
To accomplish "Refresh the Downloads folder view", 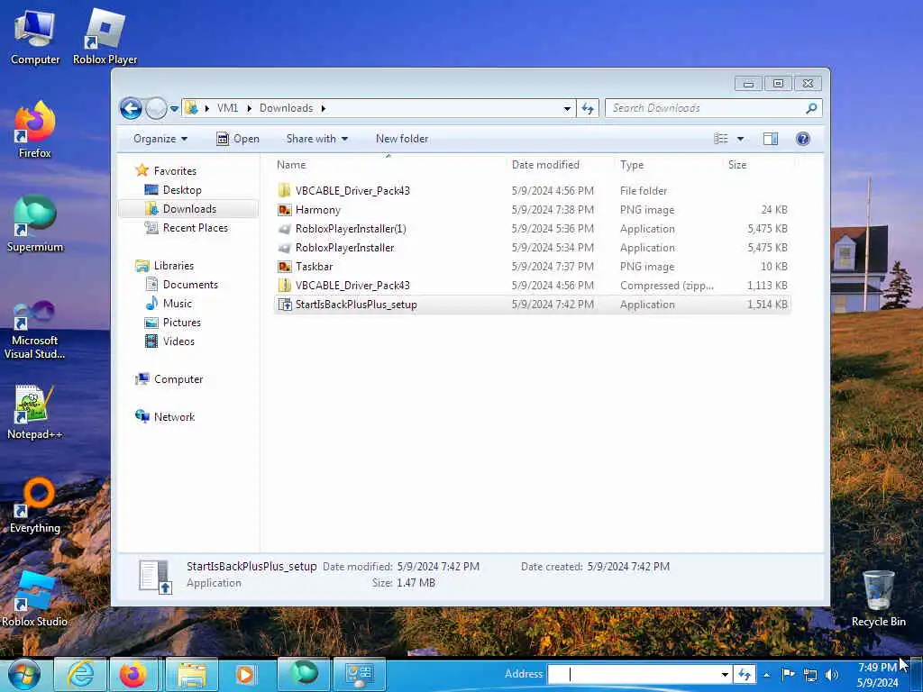I will coord(588,108).
